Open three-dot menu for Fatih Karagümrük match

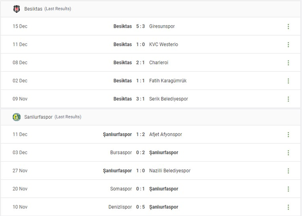coord(288,81)
